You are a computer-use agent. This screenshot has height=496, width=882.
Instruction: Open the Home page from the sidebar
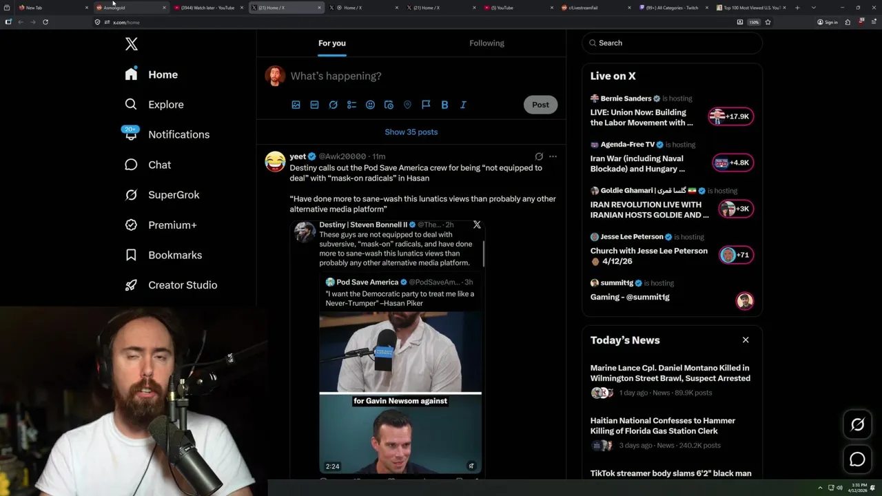click(152, 74)
